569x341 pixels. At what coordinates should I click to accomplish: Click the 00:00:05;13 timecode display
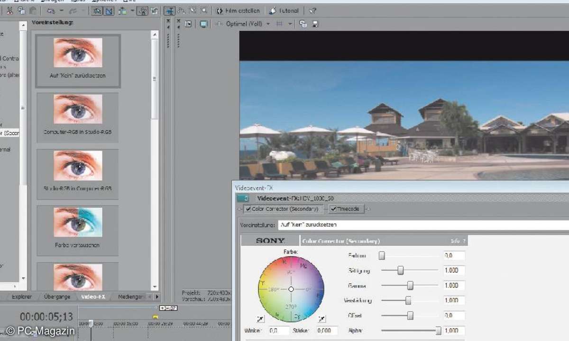pos(46,317)
